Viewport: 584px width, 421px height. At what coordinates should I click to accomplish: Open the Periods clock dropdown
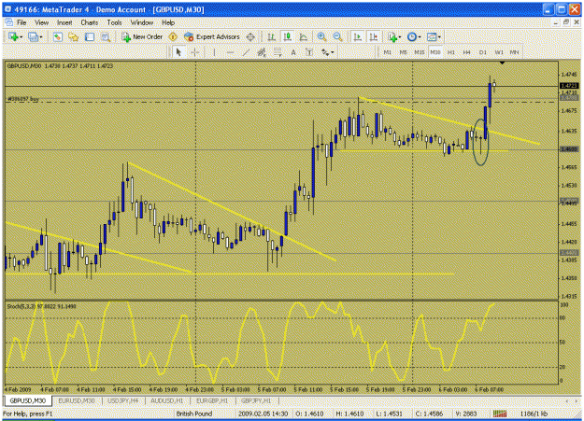click(414, 36)
